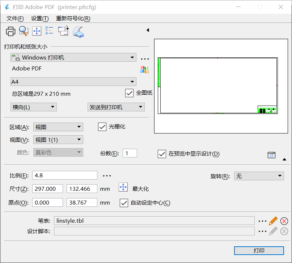This screenshot has height=263, width=292.
Task: Click the app logo in the title bar
Action: pos(7,7)
